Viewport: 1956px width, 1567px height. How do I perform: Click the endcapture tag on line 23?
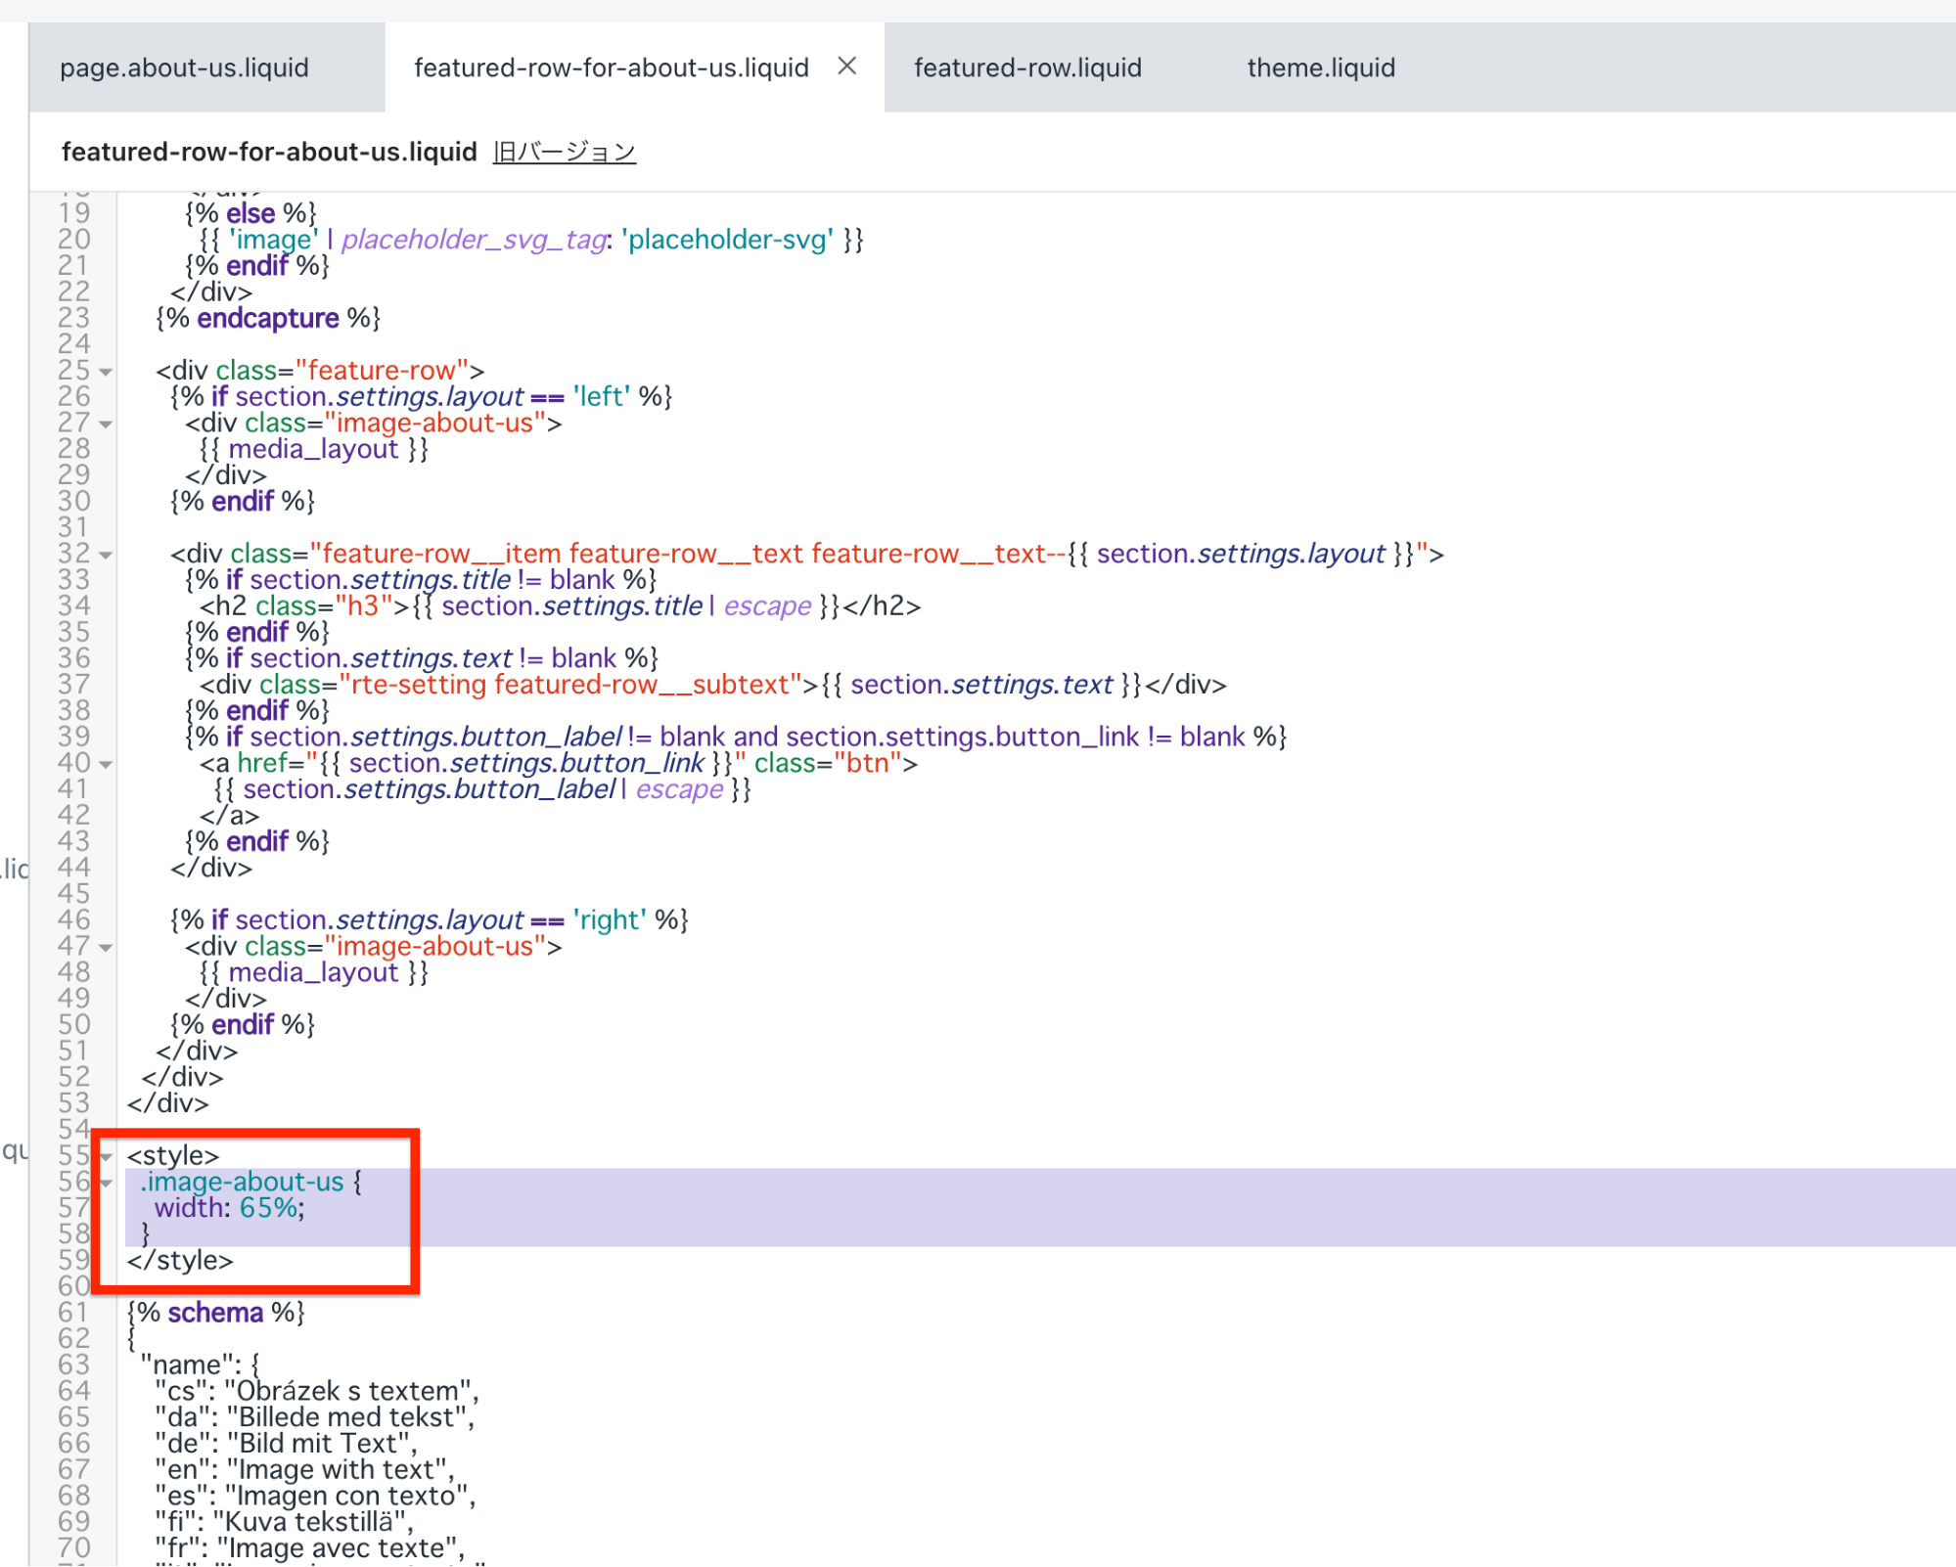coord(267,319)
